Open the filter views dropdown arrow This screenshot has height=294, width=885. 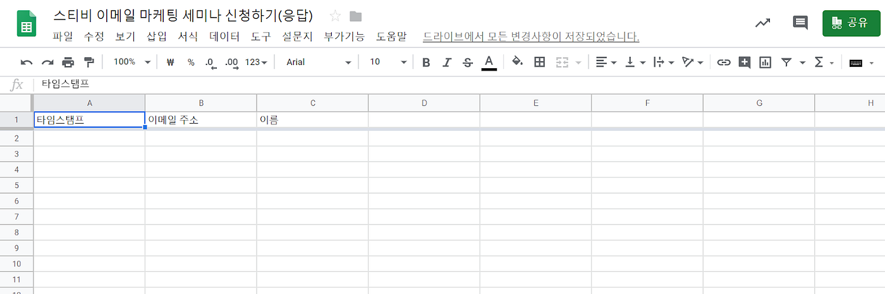(803, 62)
